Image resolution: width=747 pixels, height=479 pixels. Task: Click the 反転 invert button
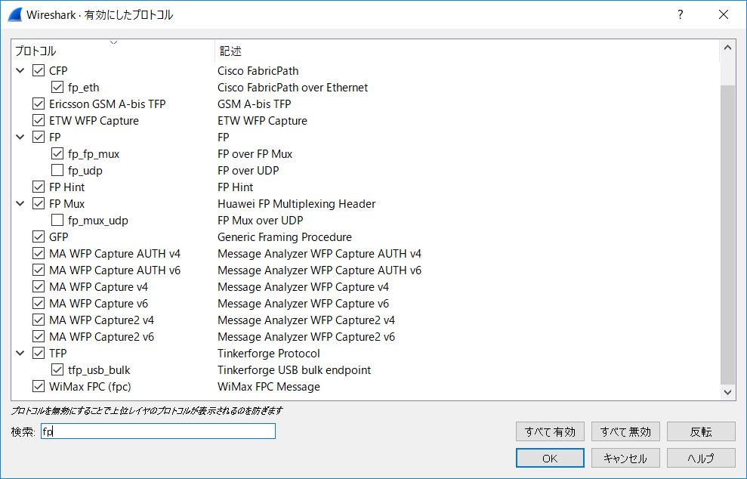coord(701,432)
